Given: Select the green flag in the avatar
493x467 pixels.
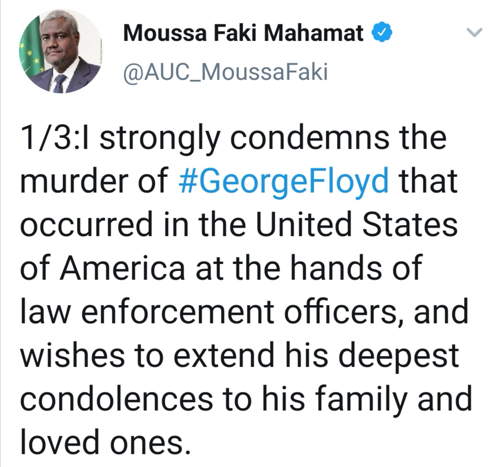Looking at the screenshot, I should pos(31,47).
